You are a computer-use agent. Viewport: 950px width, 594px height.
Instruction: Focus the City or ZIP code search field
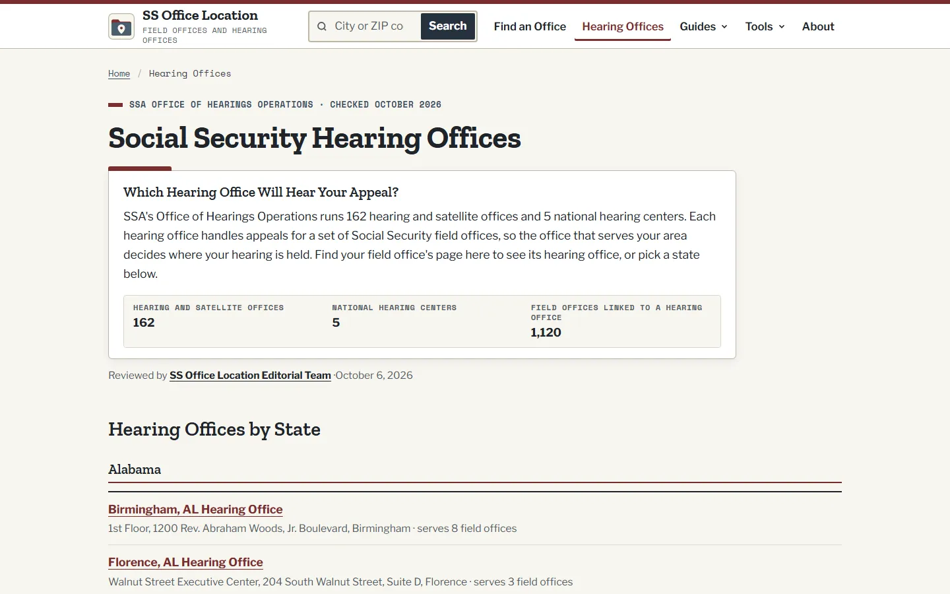click(373, 26)
